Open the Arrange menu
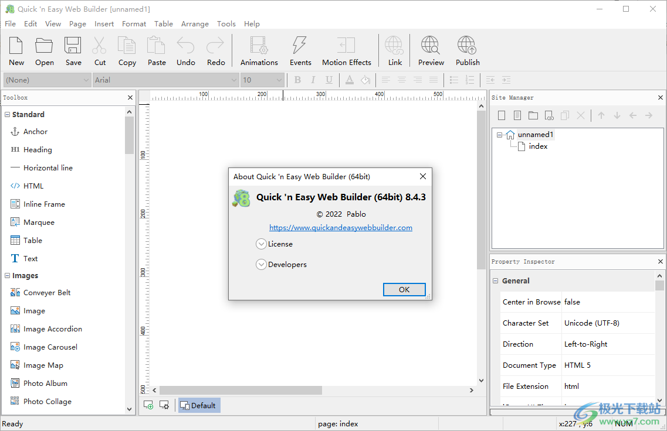 pyautogui.click(x=195, y=23)
